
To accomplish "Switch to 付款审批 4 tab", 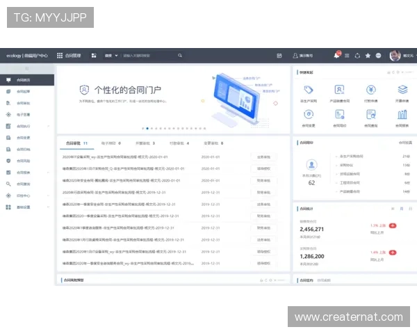I will (179, 143).
